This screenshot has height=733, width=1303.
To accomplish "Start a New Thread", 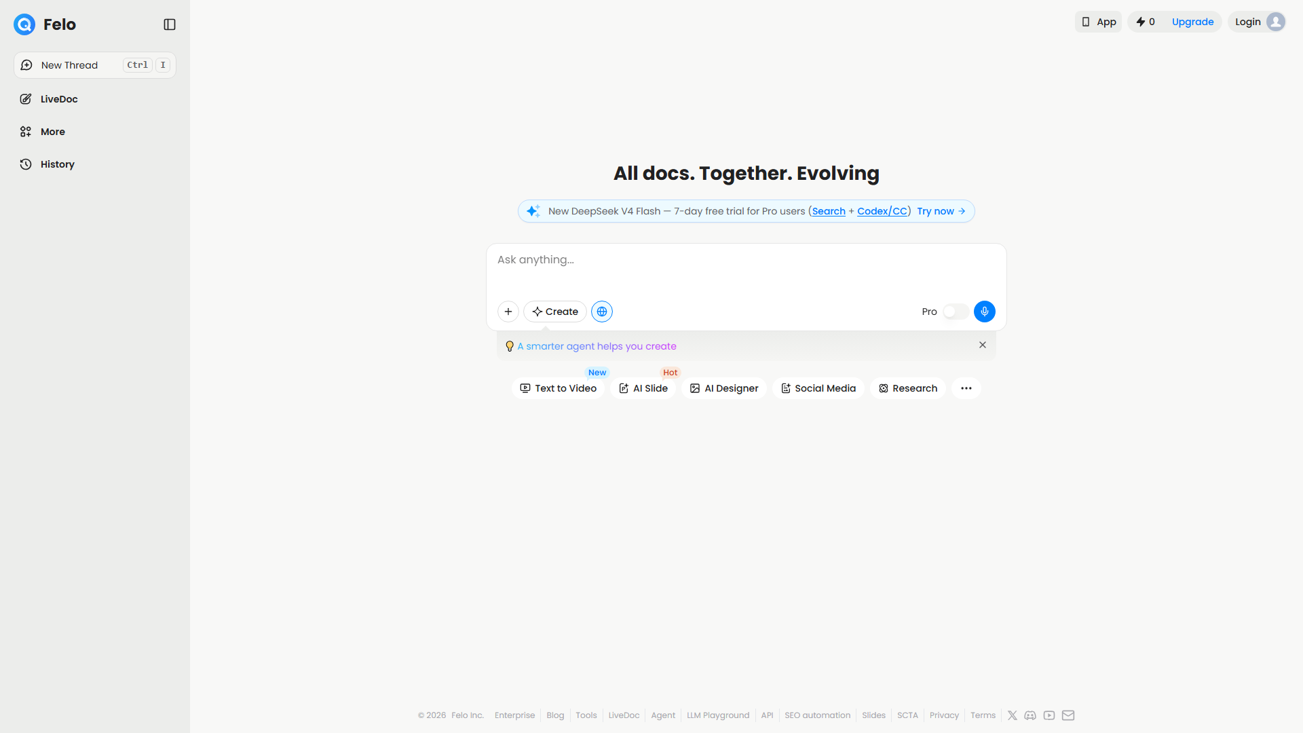I will (95, 65).
